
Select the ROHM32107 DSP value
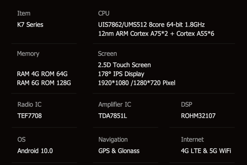point(198,116)
